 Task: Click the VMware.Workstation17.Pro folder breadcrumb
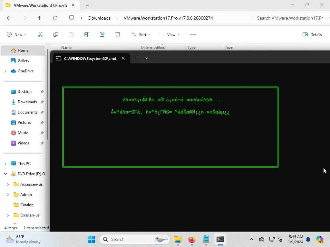click(x=168, y=18)
